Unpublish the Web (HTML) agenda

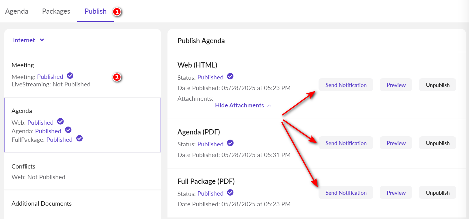437,85
